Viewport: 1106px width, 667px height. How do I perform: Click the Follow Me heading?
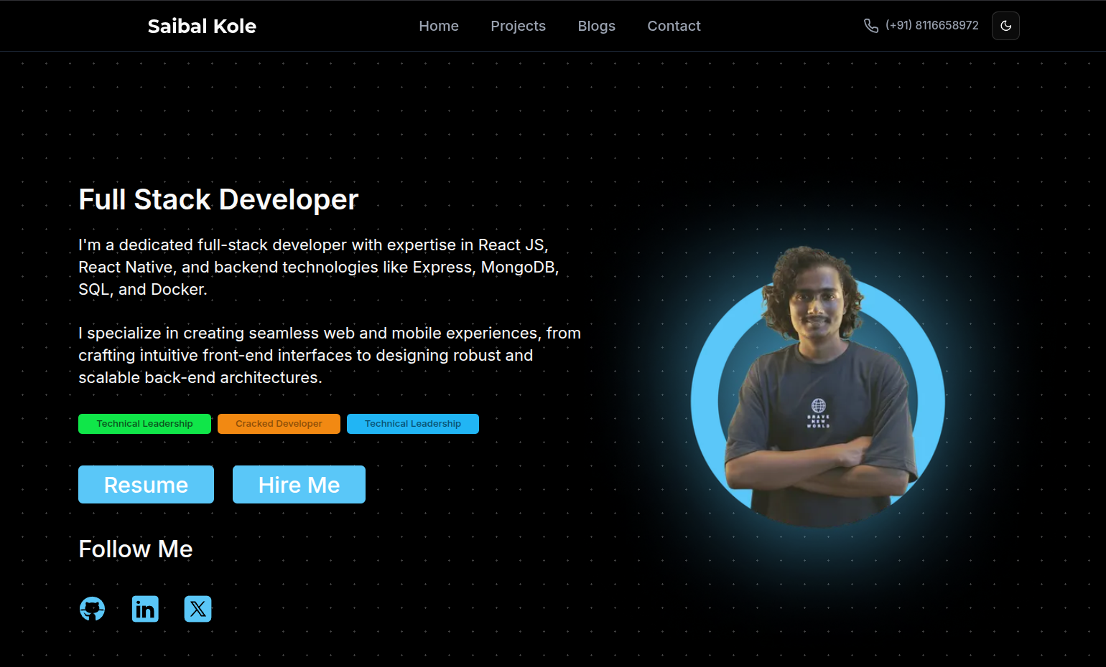coord(136,549)
